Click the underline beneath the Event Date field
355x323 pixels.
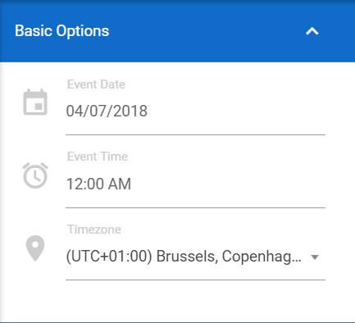195,134
